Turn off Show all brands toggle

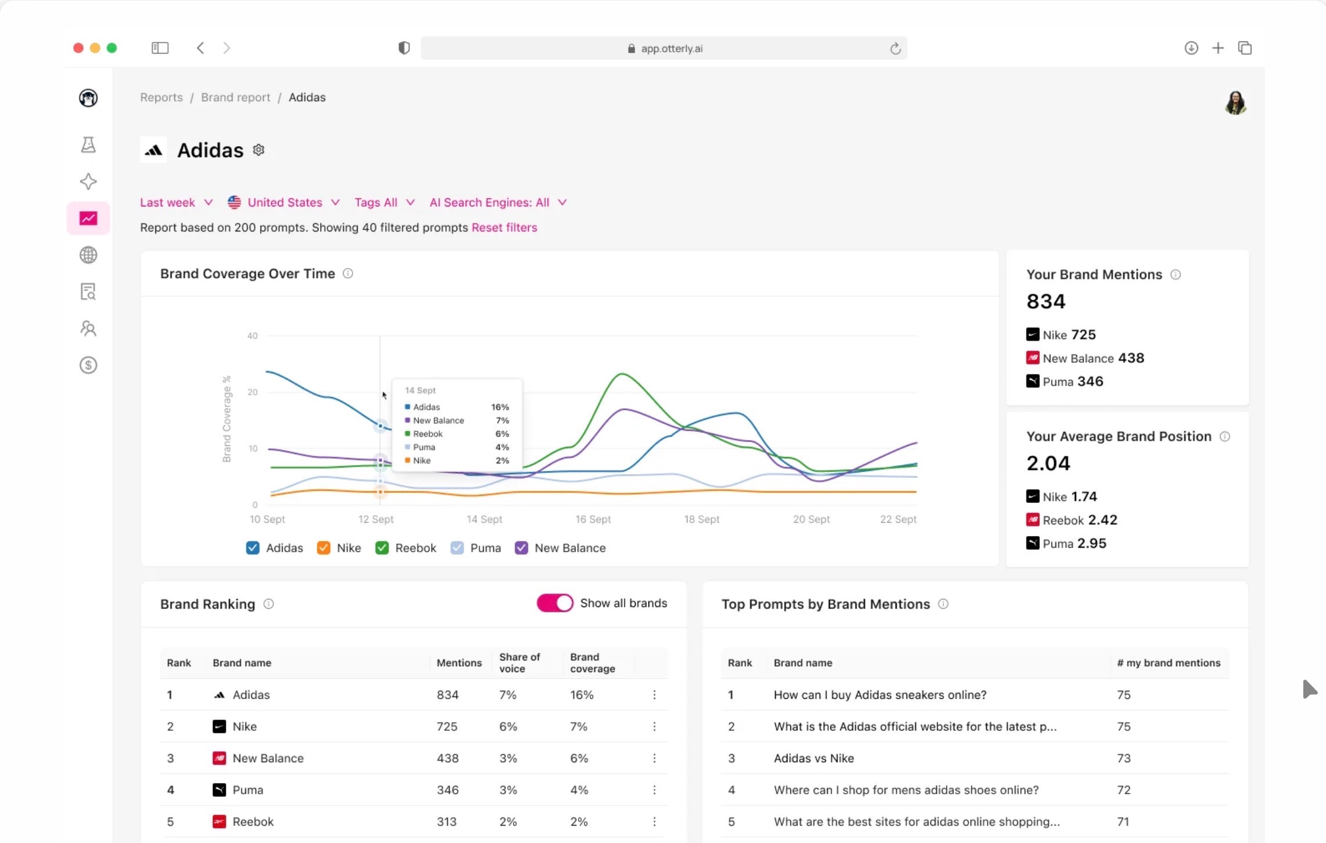555,603
